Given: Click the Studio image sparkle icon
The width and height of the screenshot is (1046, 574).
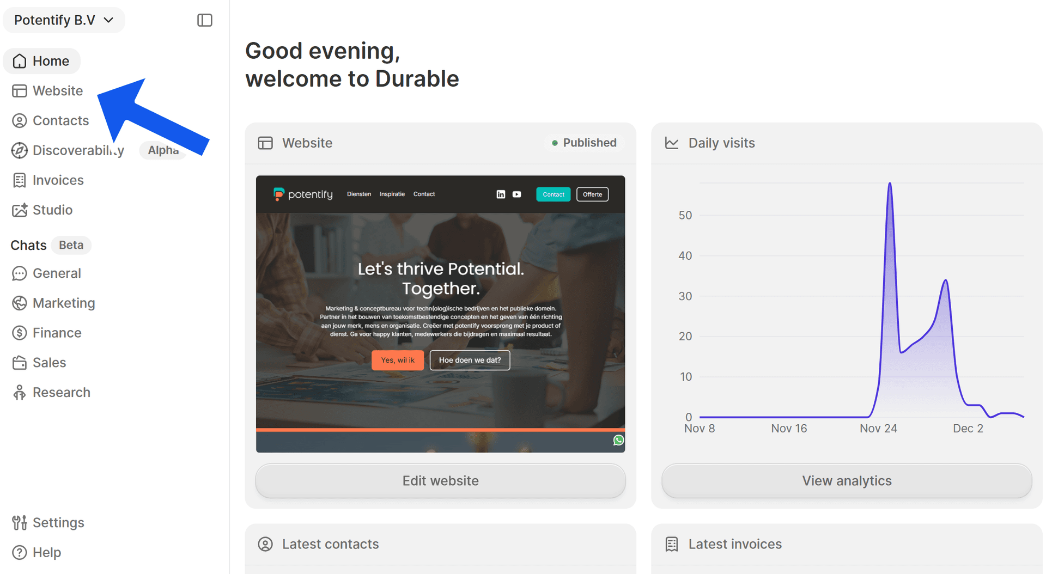Looking at the screenshot, I should [x=20, y=210].
